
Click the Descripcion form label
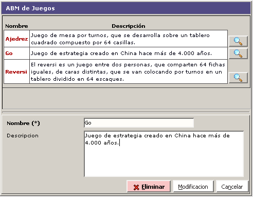(23, 136)
